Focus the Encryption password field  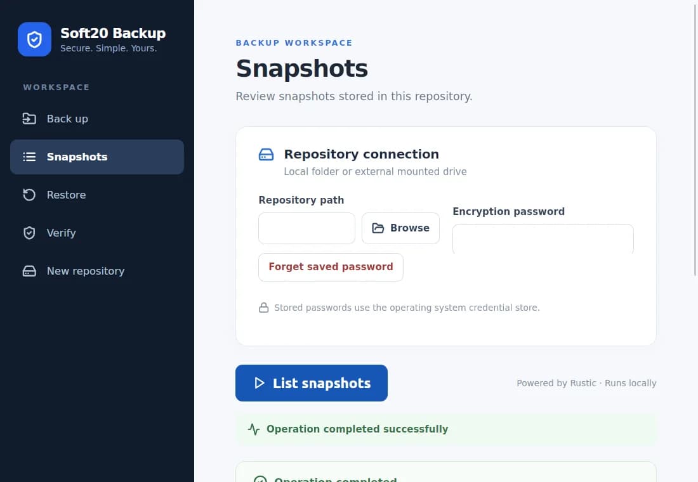543,240
